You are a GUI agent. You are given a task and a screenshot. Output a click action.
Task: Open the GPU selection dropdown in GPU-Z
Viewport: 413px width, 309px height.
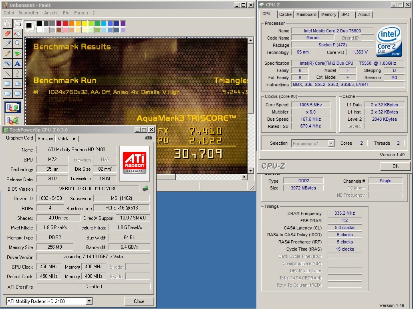pos(89,301)
